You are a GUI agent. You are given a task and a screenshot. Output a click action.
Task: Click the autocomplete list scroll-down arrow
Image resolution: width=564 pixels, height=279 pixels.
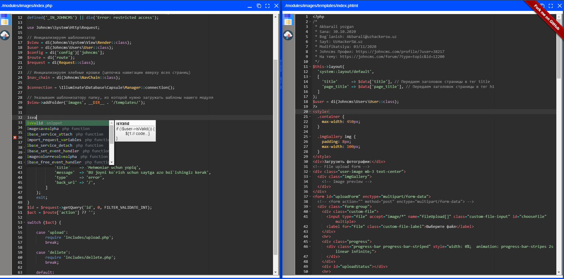(x=111, y=162)
